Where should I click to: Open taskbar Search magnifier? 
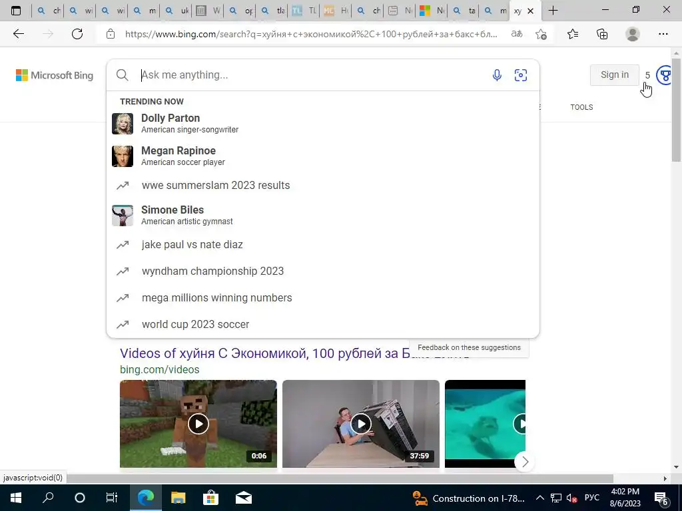click(48, 498)
